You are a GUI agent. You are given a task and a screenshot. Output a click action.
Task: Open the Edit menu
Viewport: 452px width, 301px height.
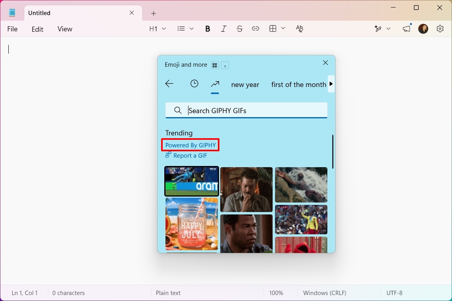37,29
